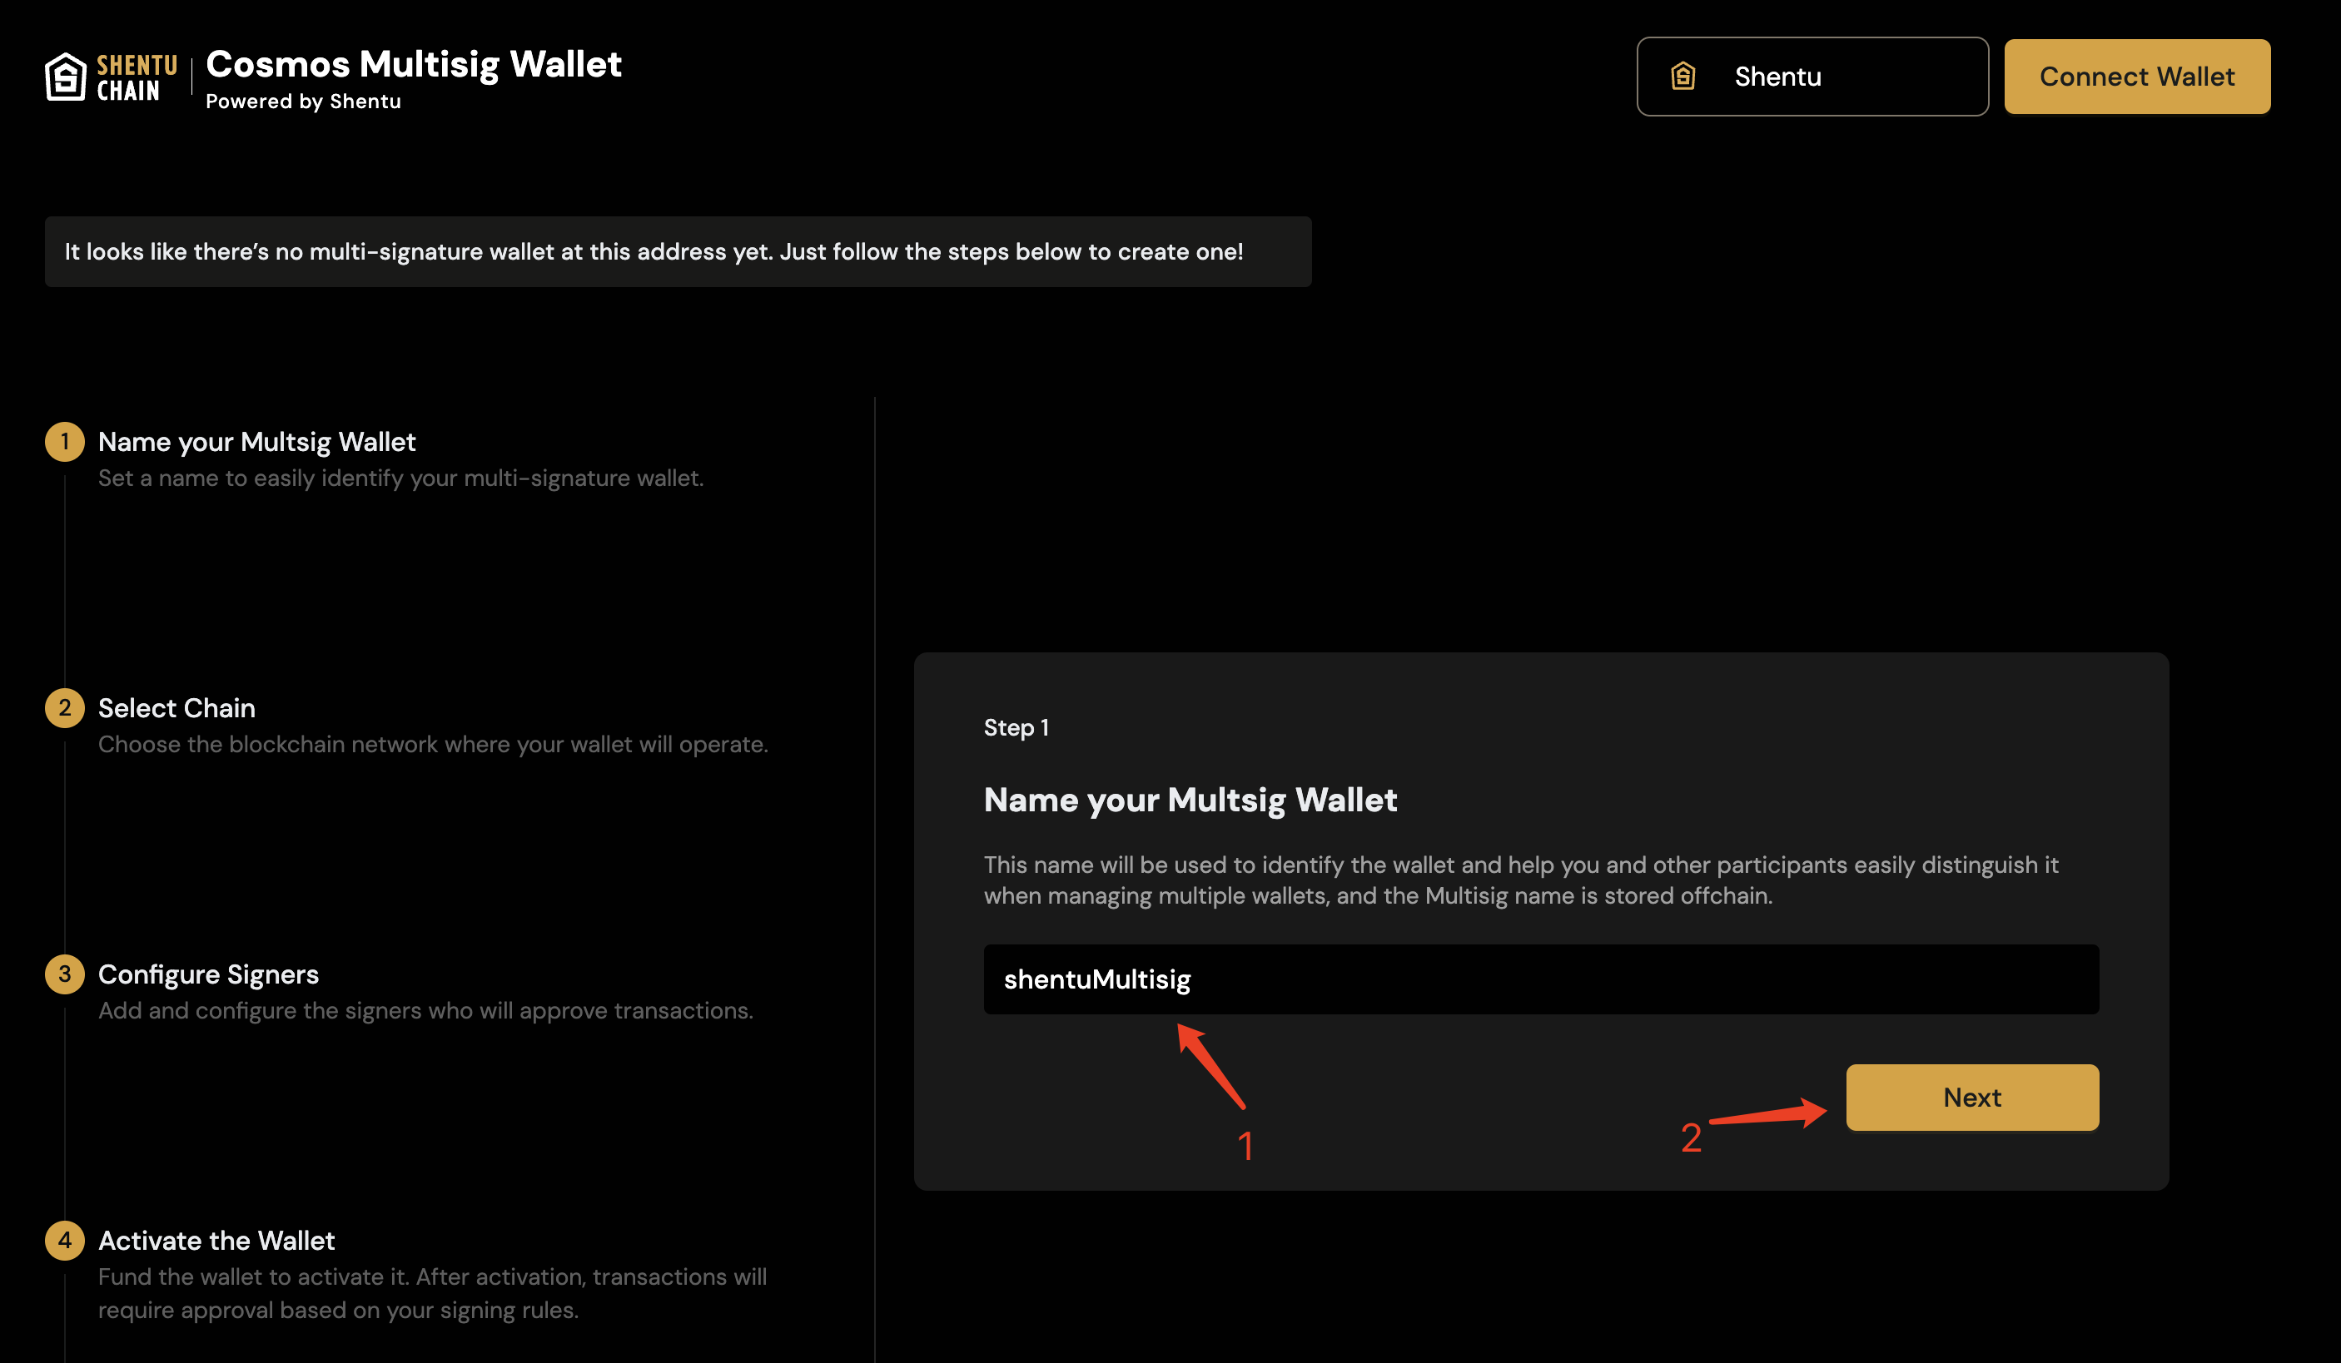Click the 'Select Chain' step label

(x=176, y=708)
